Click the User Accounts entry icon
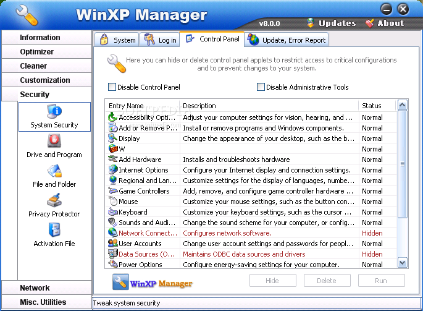 [x=113, y=243]
